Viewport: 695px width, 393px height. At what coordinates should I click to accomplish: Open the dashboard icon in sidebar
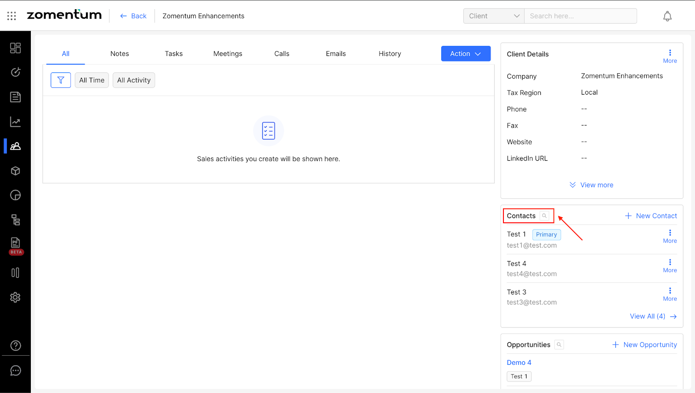(x=15, y=48)
